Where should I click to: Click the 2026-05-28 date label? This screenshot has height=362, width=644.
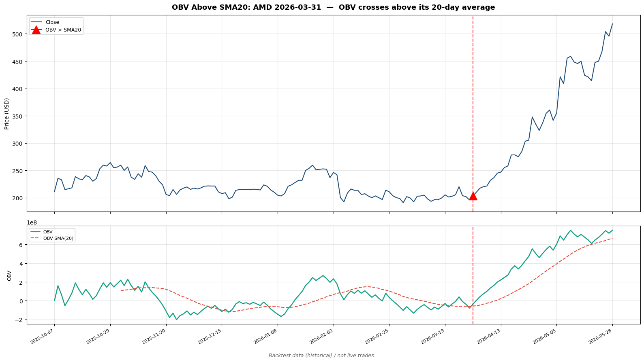tap(601, 337)
